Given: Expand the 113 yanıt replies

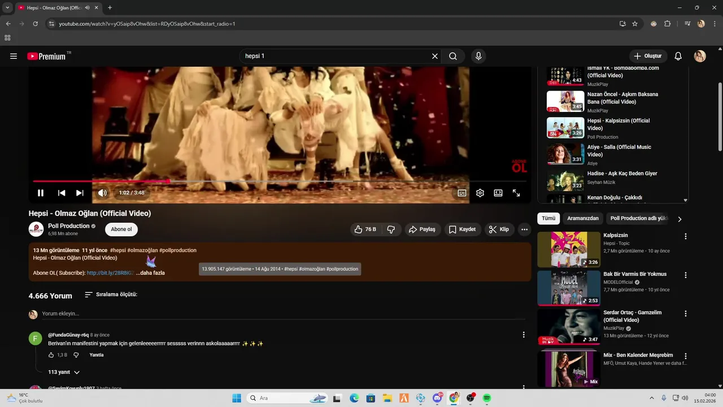Looking at the screenshot, I should [64, 373].
